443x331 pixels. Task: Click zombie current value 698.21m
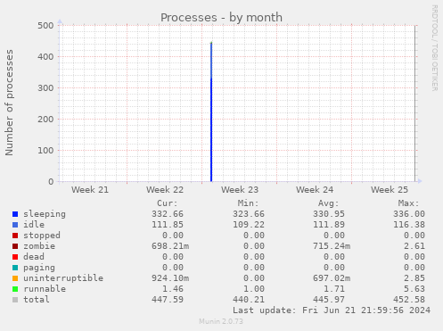coord(170,246)
